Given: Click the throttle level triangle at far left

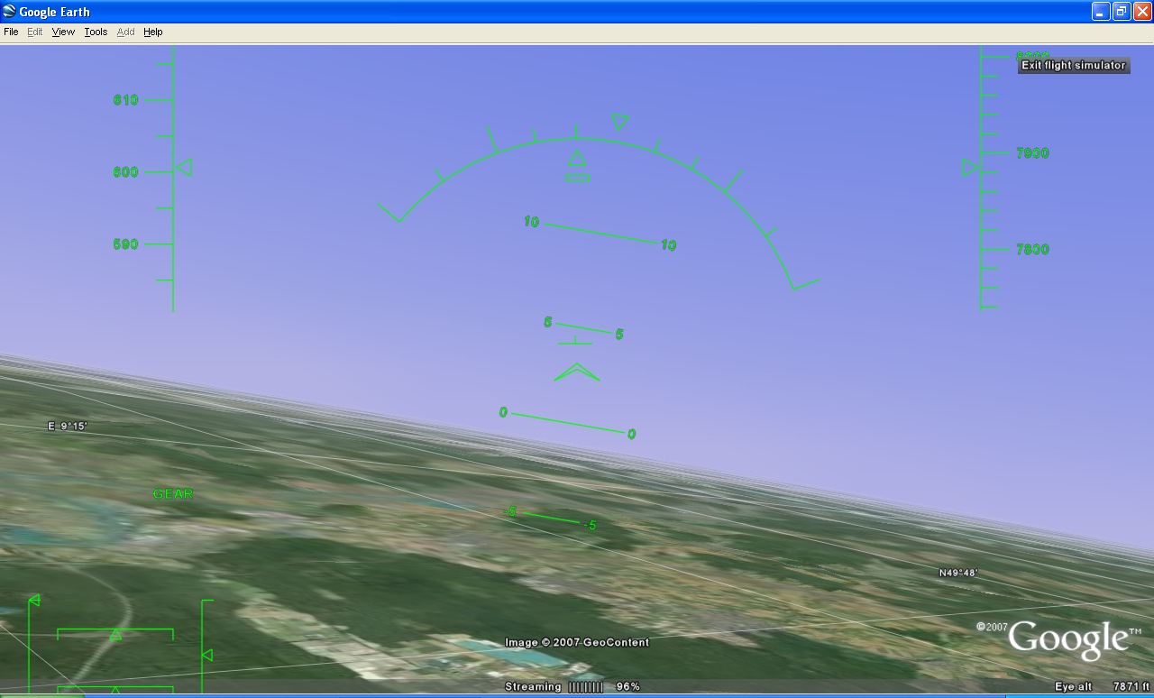Looking at the screenshot, I should tap(34, 600).
